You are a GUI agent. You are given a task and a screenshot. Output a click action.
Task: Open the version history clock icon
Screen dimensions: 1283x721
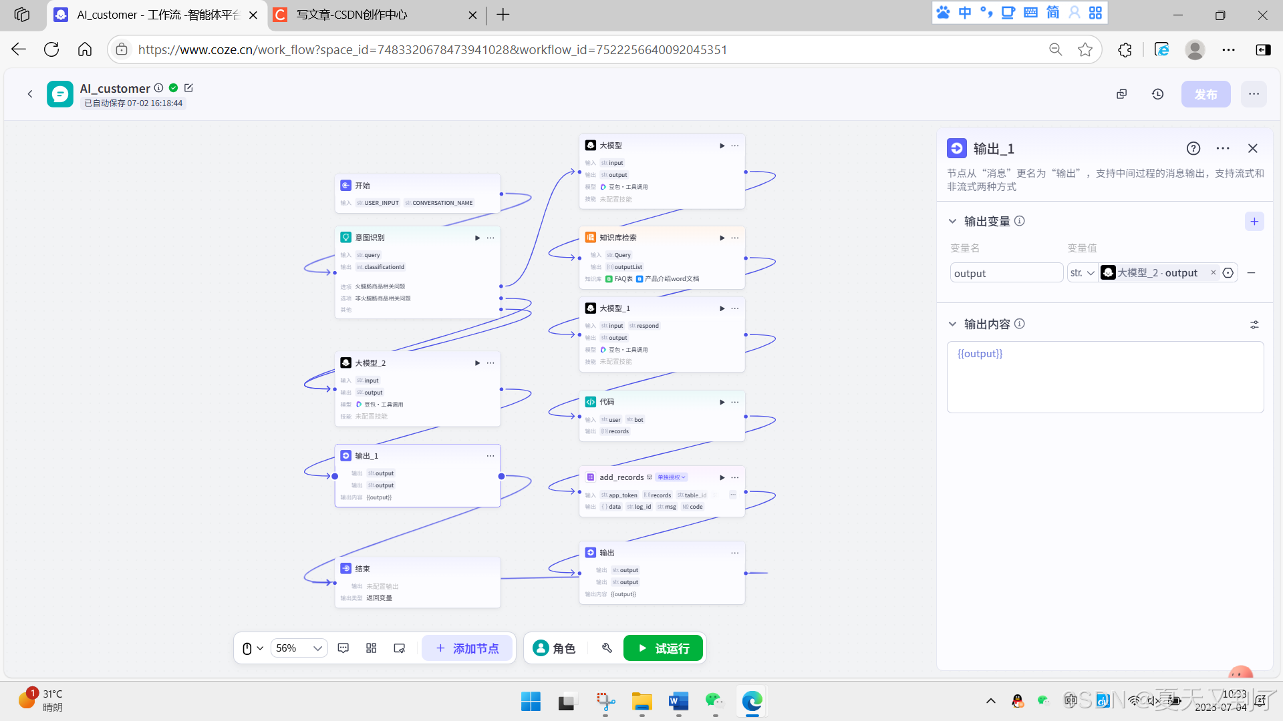(1158, 94)
